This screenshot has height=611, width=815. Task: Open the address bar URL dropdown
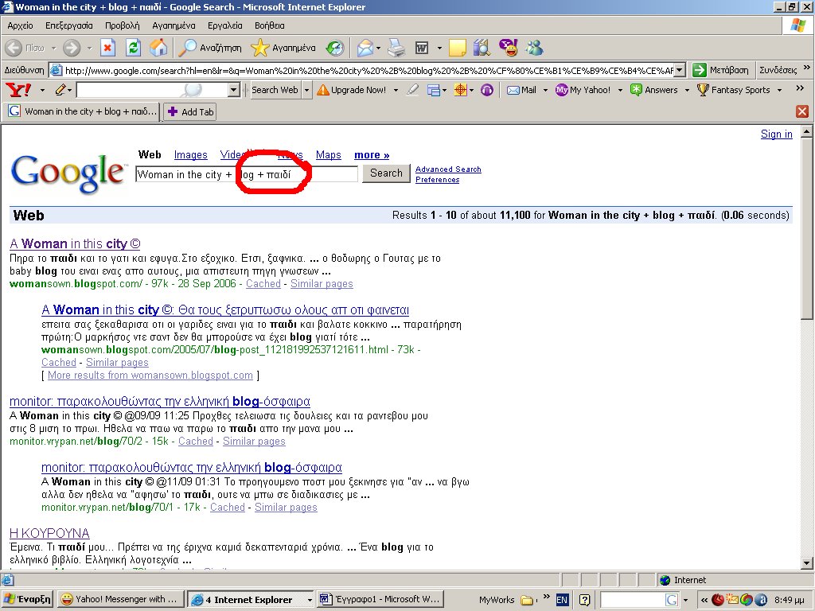pyautogui.click(x=680, y=70)
